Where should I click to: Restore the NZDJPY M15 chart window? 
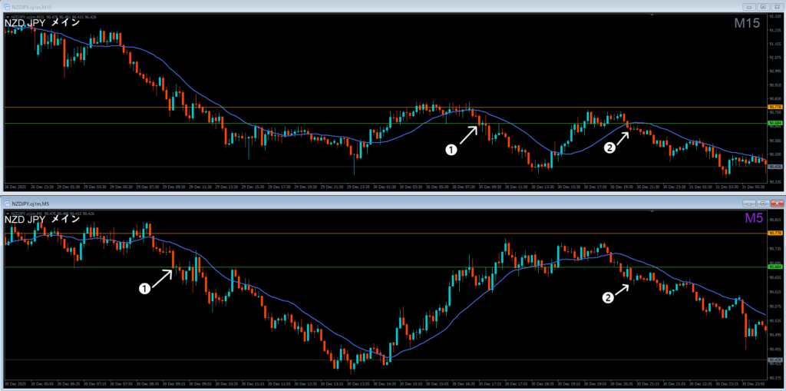pyautogui.click(x=763, y=7)
